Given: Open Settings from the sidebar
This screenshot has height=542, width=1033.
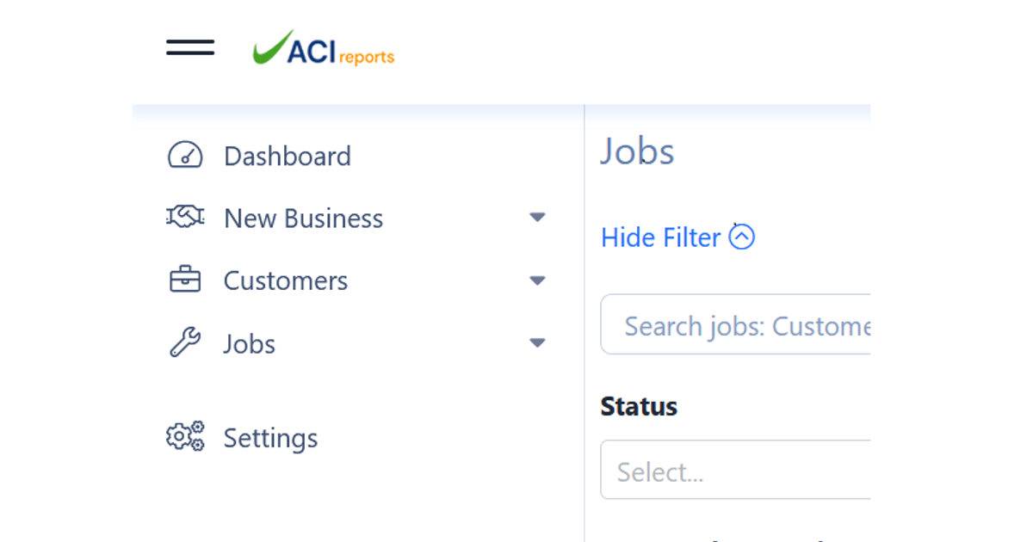Looking at the screenshot, I should [x=270, y=438].
